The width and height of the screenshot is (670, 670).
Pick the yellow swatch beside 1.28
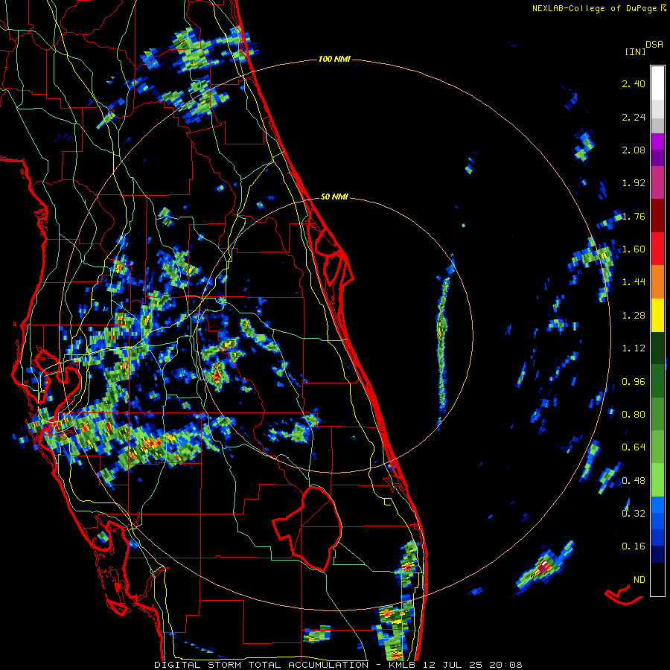[x=657, y=315]
